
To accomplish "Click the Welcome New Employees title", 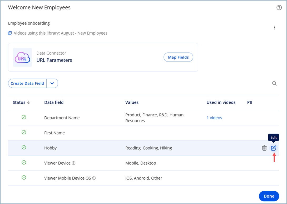I will pyautogui.click(x=39, y=8).
